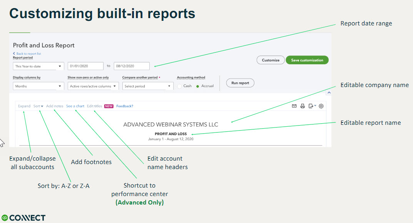Click the print report icon
This screenshot has width=413, height=223.
point(302,106)
